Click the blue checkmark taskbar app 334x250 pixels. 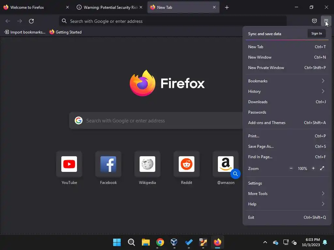189,242
